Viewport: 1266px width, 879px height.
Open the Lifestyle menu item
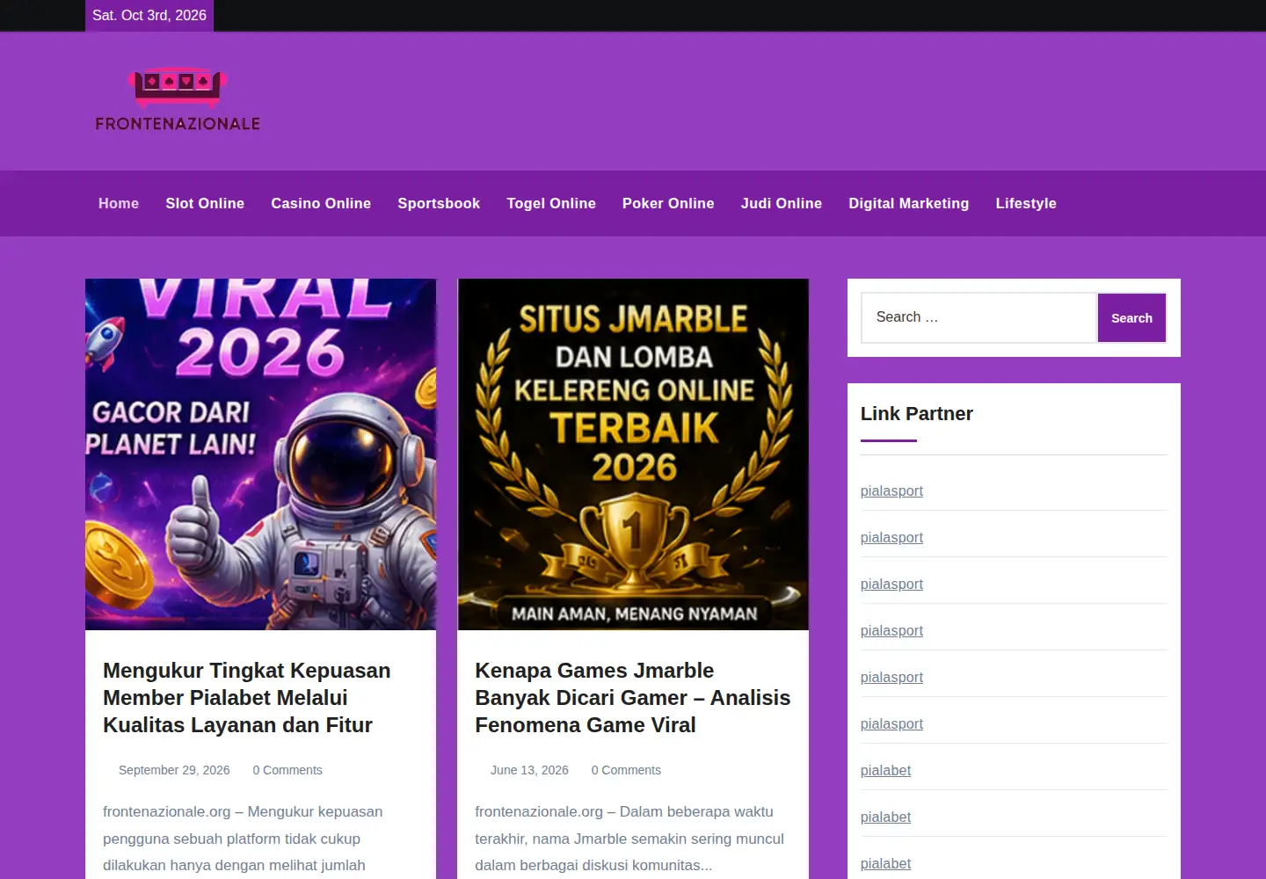click(x=1026, y=203)
